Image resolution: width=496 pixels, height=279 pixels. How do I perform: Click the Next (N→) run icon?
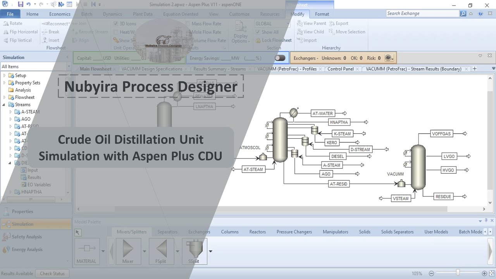point(61,4)
